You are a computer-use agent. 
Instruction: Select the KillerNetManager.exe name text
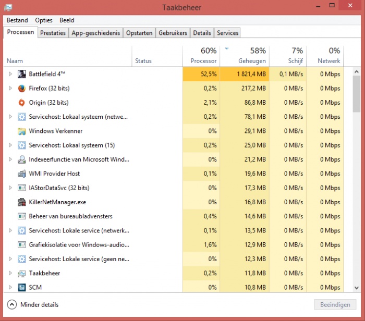click(57, 202)
